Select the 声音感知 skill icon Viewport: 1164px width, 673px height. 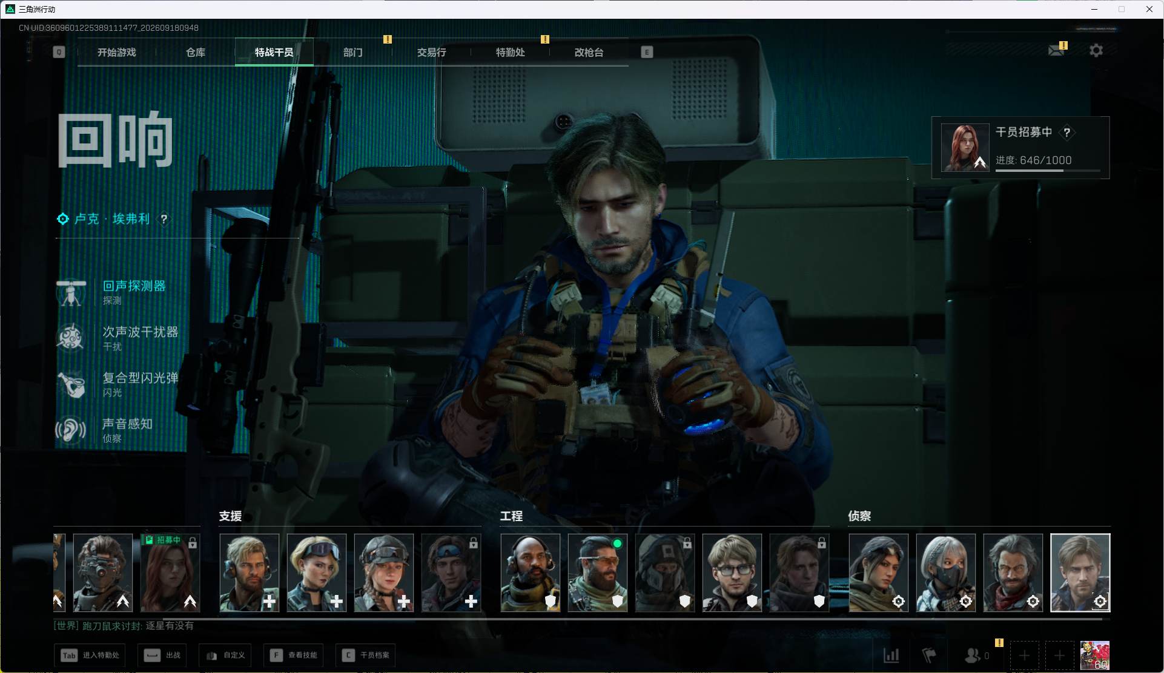tap(71, 430)
